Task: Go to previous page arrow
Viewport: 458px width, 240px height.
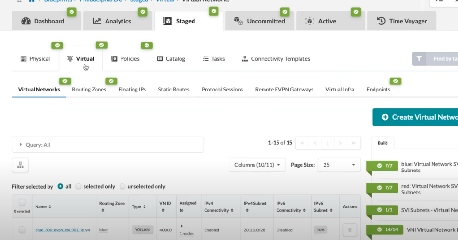Action: [315, 143]
